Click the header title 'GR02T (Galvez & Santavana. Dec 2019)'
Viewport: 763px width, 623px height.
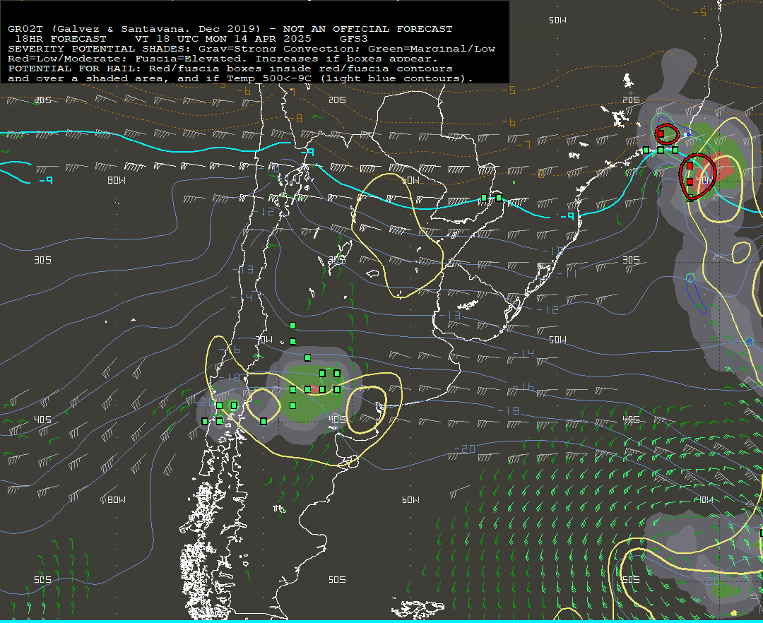pyautogui.click(x=135, y=29)
